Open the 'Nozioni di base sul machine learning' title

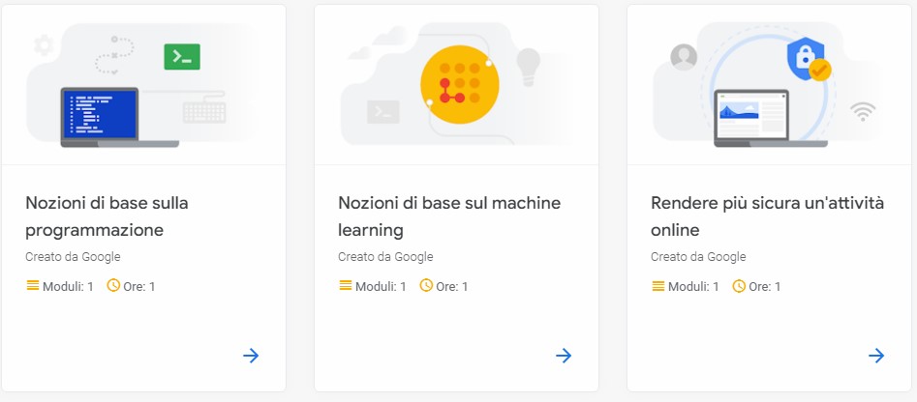click(449, 216)
